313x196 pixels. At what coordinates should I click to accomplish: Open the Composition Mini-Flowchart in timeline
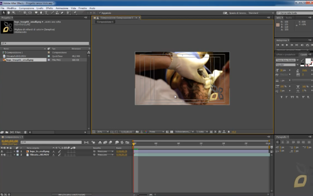(x=87, y=142)
